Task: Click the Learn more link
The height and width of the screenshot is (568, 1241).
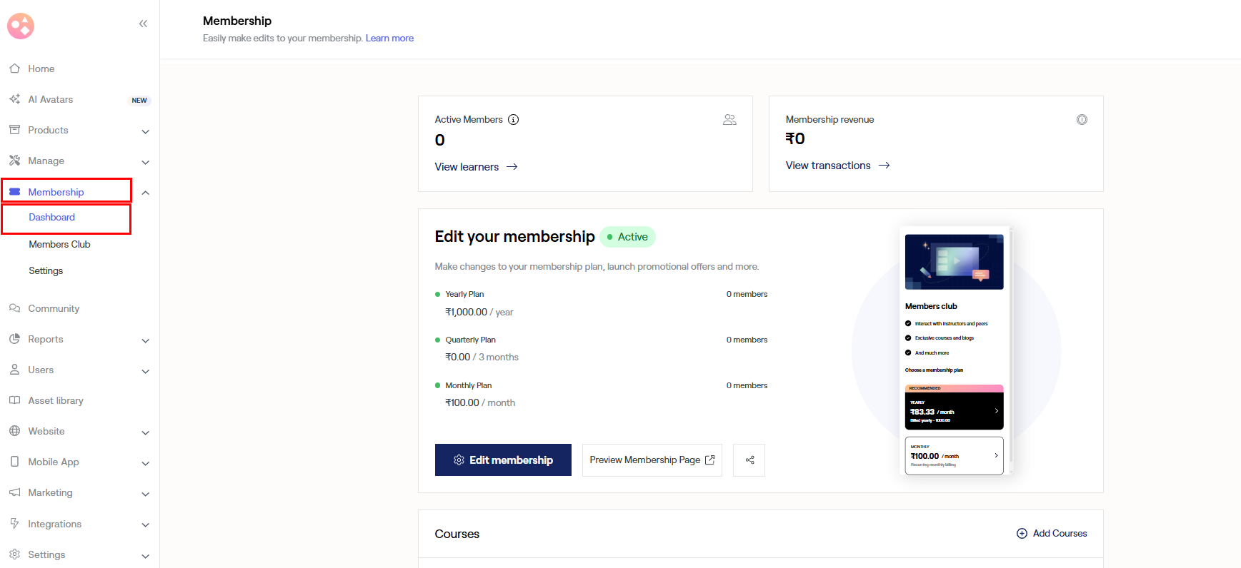Action: pyautogui.click(x=389, y=39)
